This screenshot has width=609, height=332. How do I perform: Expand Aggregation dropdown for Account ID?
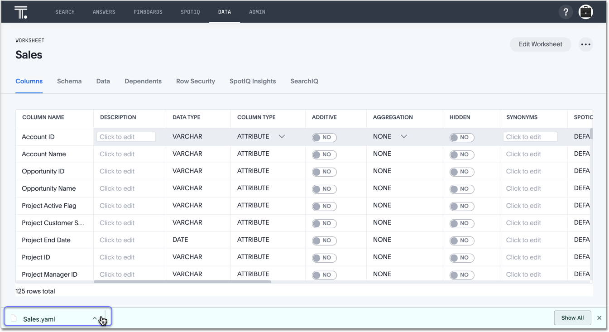coord(404,136)
